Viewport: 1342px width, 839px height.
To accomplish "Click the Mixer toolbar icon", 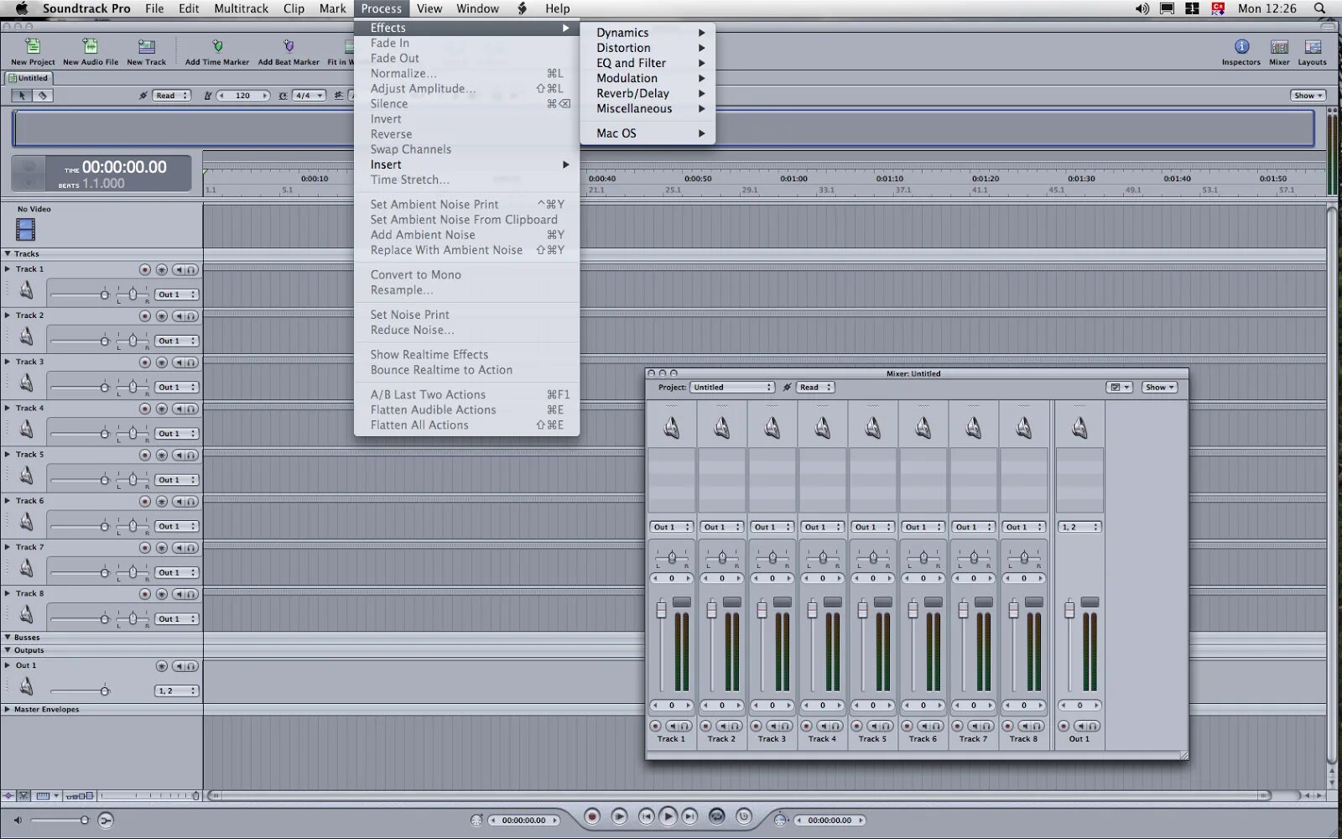I will coord(1279,46).
